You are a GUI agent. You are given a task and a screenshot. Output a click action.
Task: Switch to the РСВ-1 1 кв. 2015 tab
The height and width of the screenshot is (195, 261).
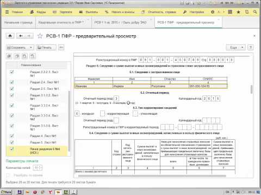point(120,23)
